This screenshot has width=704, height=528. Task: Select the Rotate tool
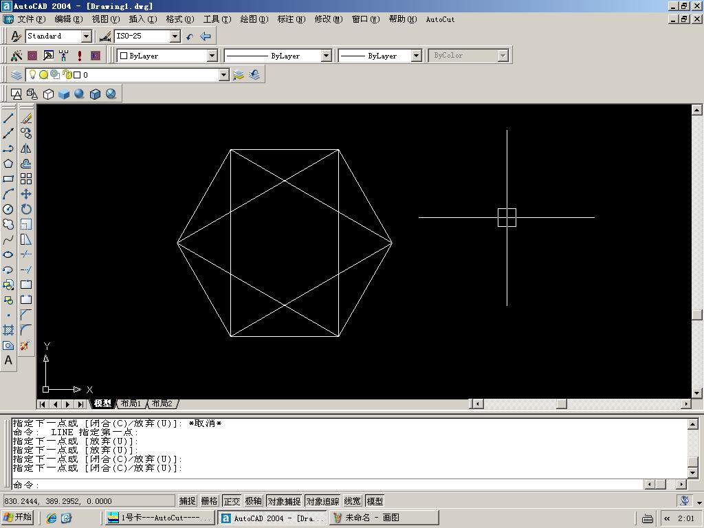click(x=26, y=209)
